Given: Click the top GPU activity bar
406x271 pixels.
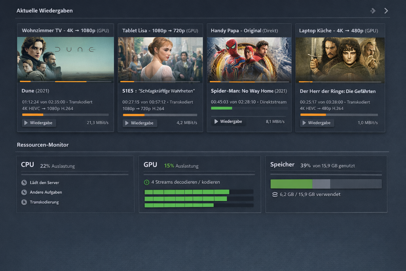Looking at the screenshot, I should (x=186, y=192).
